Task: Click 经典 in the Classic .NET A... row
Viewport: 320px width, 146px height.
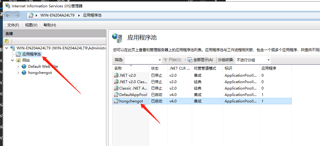Action: (198, 88)
